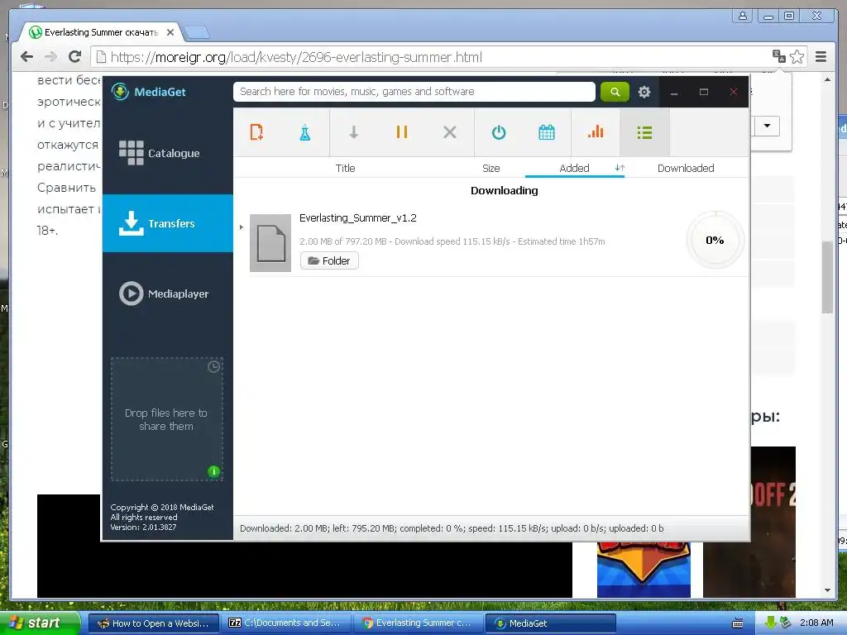Sort downloads by Added column

pos(574,168)
